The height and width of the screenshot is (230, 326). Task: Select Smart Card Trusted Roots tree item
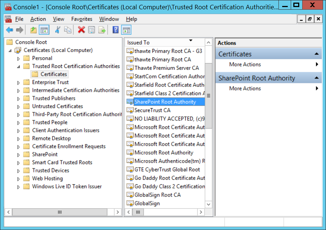tap(62, 162)
